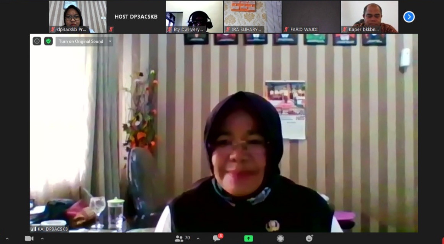Select the FARID WAJDI participant tile

pos(311,17)
